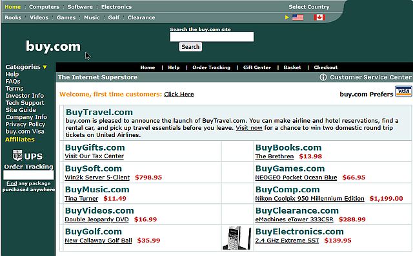This screenshot has height=256, width=413.
Task: Click the yellow Home link at top left
Action: 13,7
